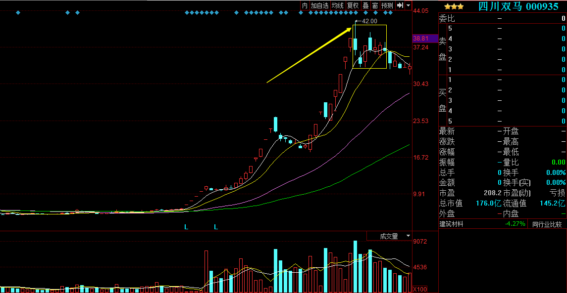Click the 开盘 open price field
The image size is (567, 293).
534,131
